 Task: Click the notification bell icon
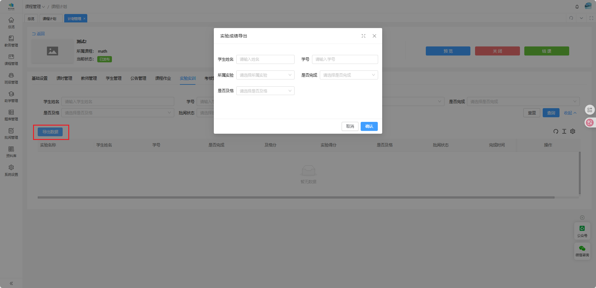click(577, 7)
